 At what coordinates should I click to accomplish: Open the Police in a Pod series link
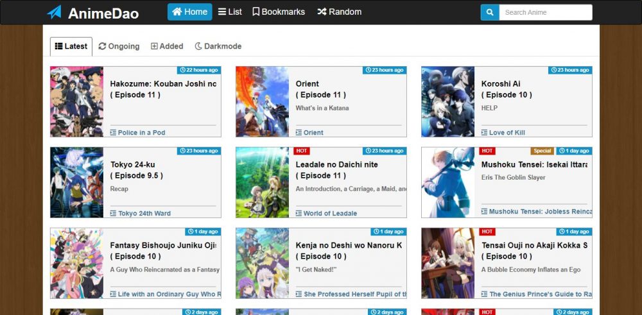tap(137, 133)
